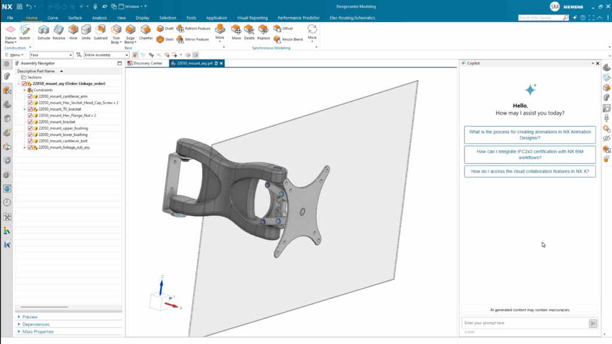
Task: Click the cloud collaboration features suggestion
Action: (x=530, y=171)
